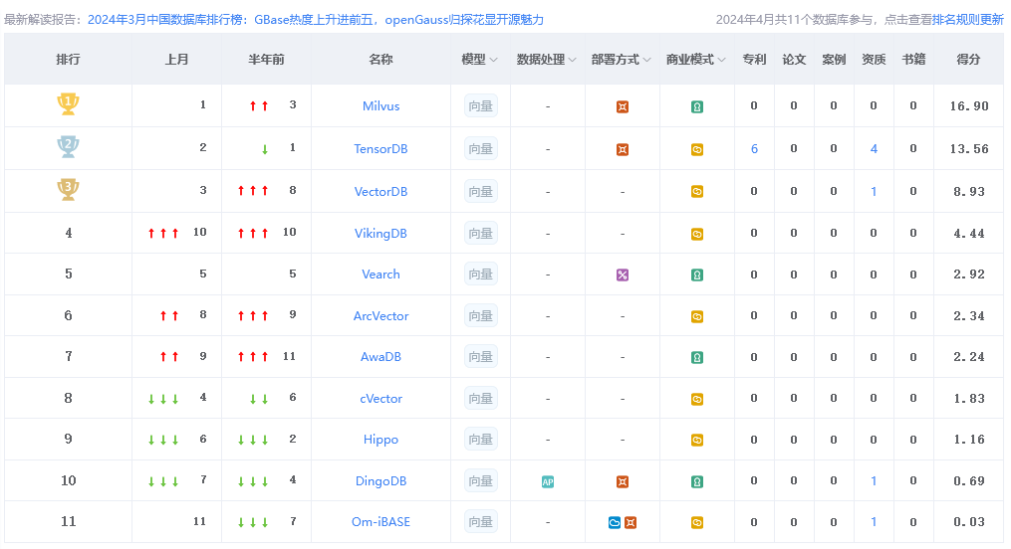Click the silver trophy icon for TensorDB
Screen dimensions: 1011x549
coord(68,146)
